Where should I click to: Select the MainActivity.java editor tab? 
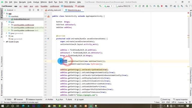[74, 10]
